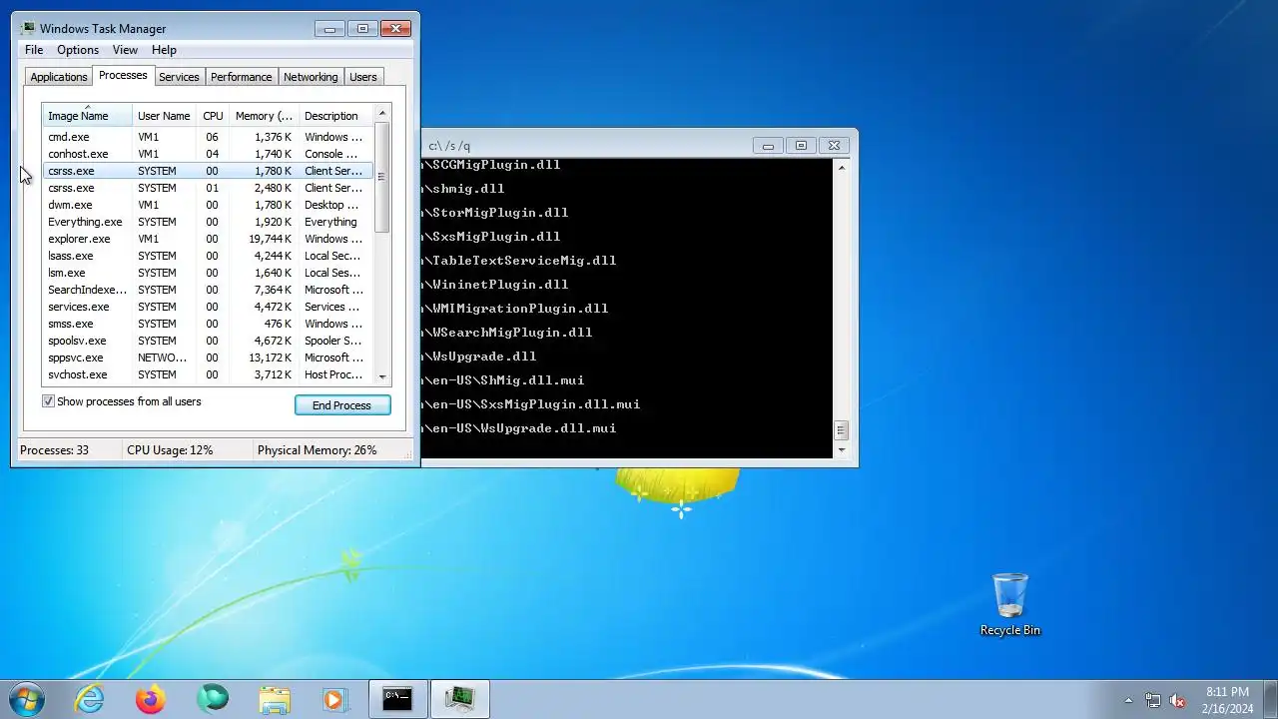Viewport: 1278px width, 719px height.
Task: Select the spoolsv.exe process row
Action: click(208, 341)
